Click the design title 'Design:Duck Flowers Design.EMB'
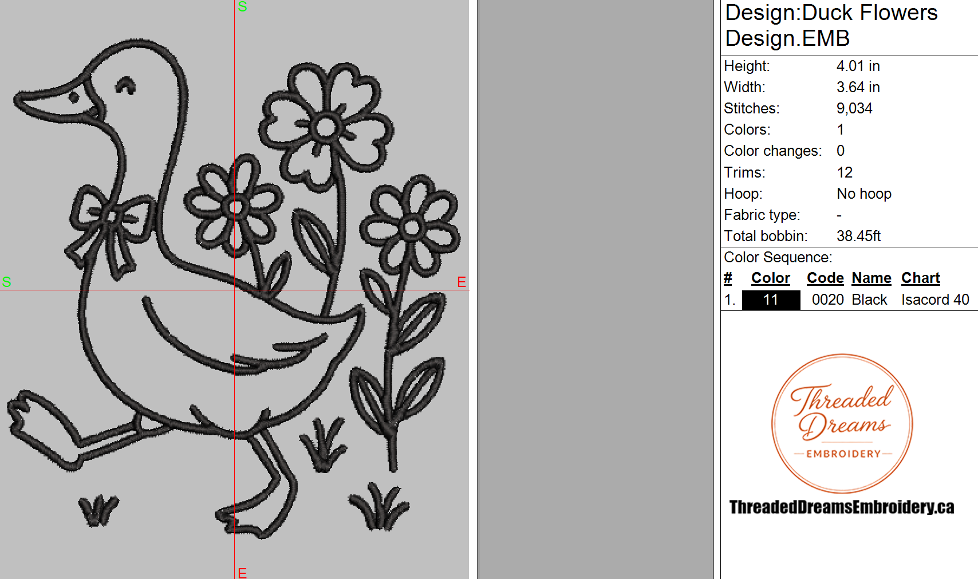 click(831, 25)
